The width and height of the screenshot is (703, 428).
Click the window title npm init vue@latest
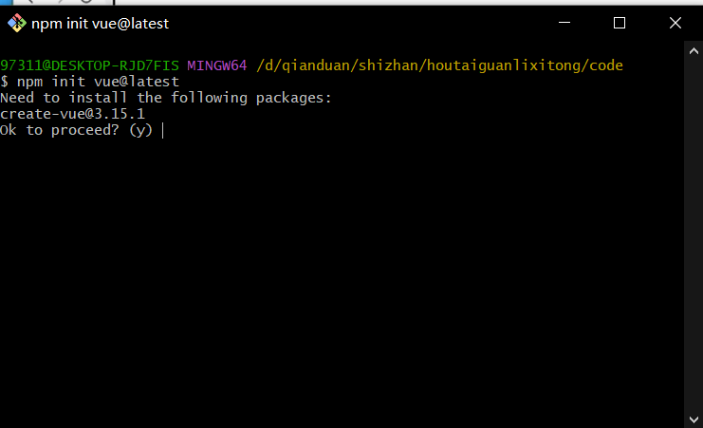coord(100,24)
